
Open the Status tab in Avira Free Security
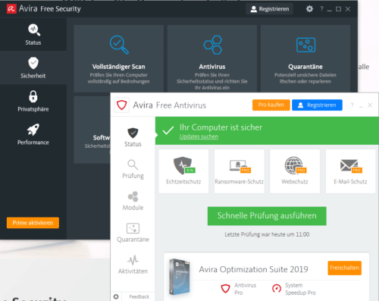coord(33,34)
